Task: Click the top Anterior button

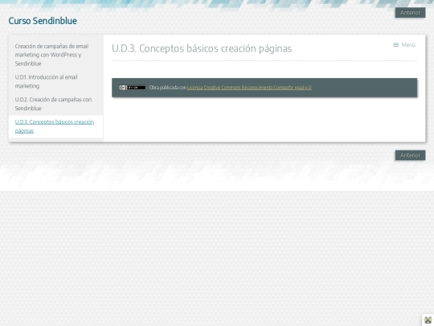Action: pos(410,13)
